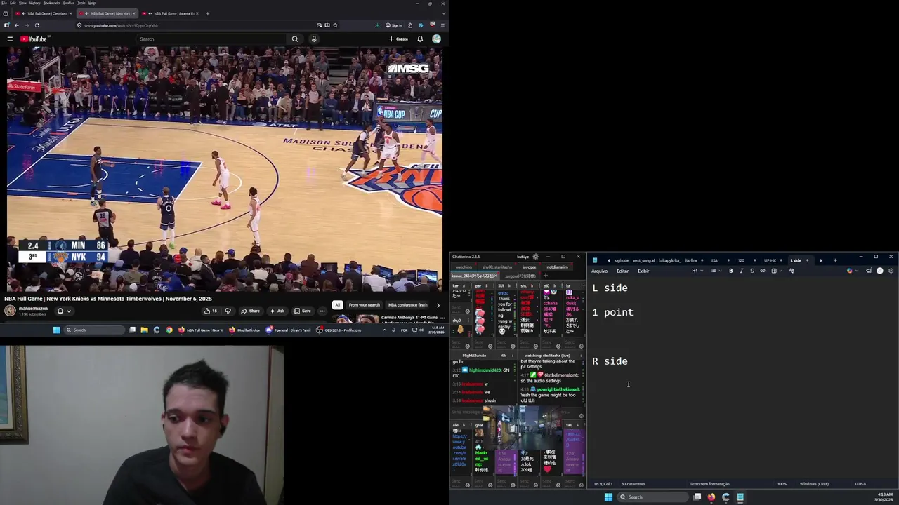Open the YouTube guide hamburger menu

click(10, 39)
